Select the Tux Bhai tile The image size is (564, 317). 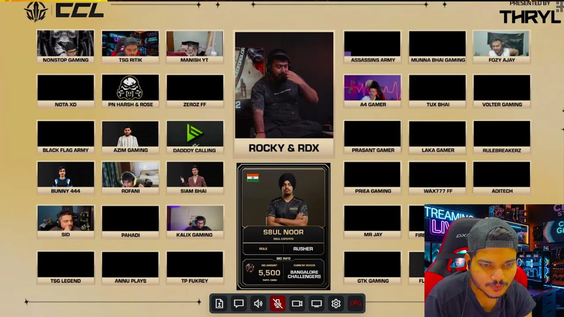point(438,92)
